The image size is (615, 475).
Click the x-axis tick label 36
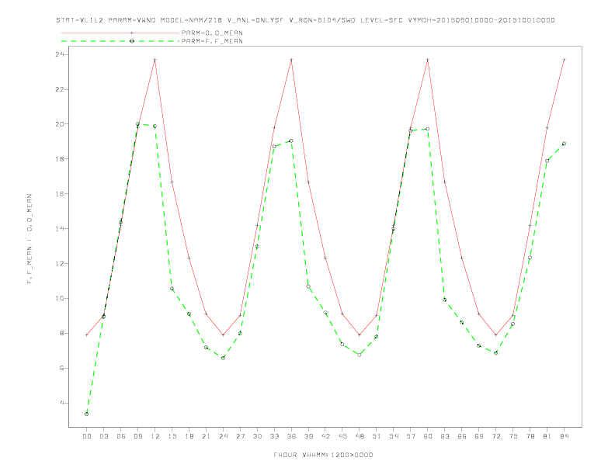(x=291, y=436)
